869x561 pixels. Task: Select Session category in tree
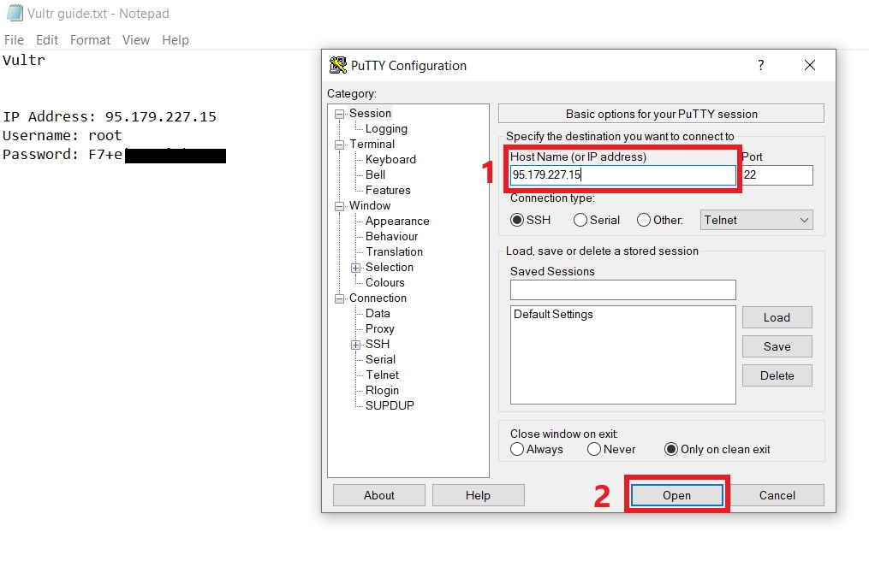point(370,113)
